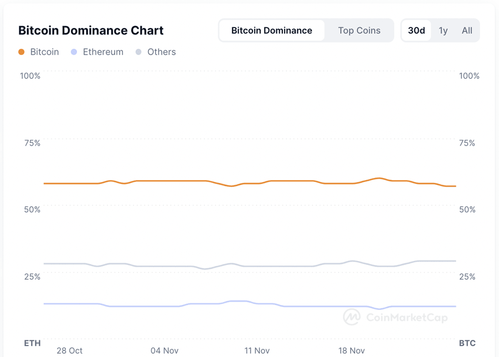
Task: Click the CoinMarketCap watermark text
Action: point(407,318)
